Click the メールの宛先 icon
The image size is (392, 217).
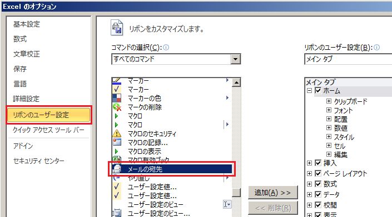117,169
